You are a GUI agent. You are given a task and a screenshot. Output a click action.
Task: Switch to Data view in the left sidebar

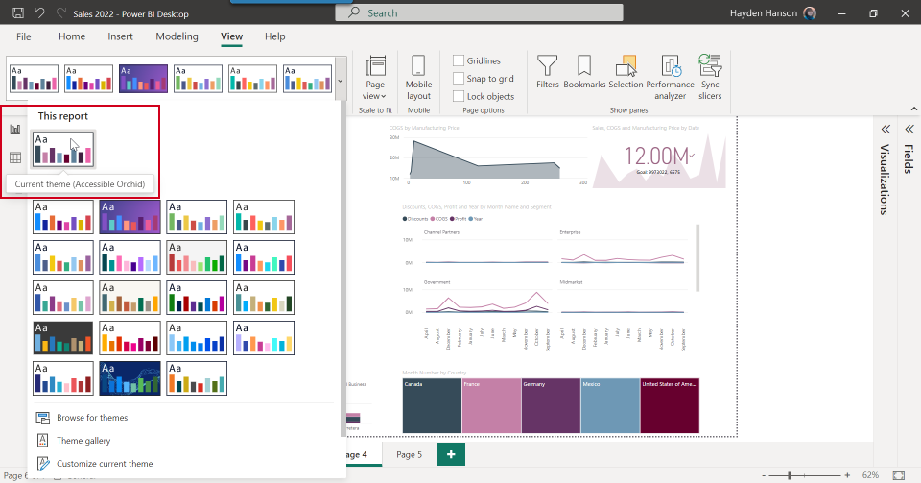coord(15,157)
